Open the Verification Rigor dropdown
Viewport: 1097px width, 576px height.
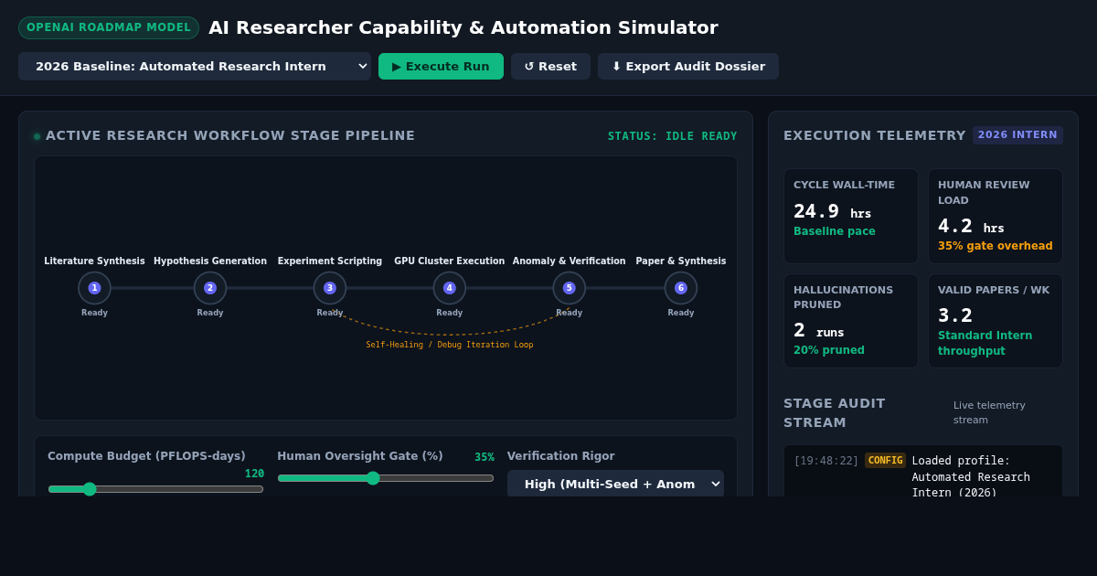615,484
